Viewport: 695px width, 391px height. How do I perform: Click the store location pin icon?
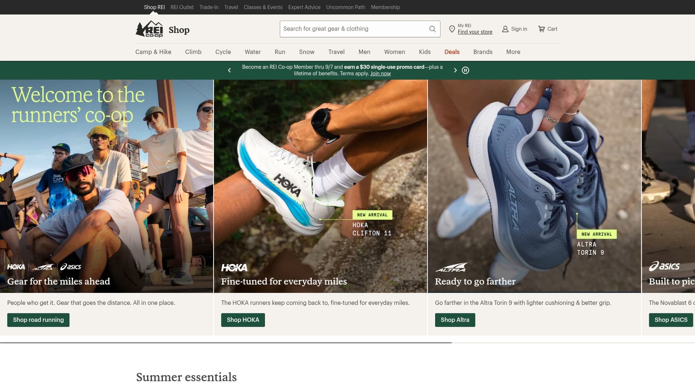coord(452,29)
